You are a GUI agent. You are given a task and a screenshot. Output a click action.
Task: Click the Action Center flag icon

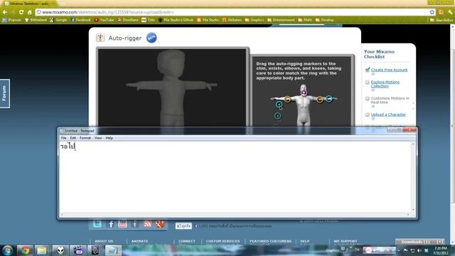click(x=405, y=250)
